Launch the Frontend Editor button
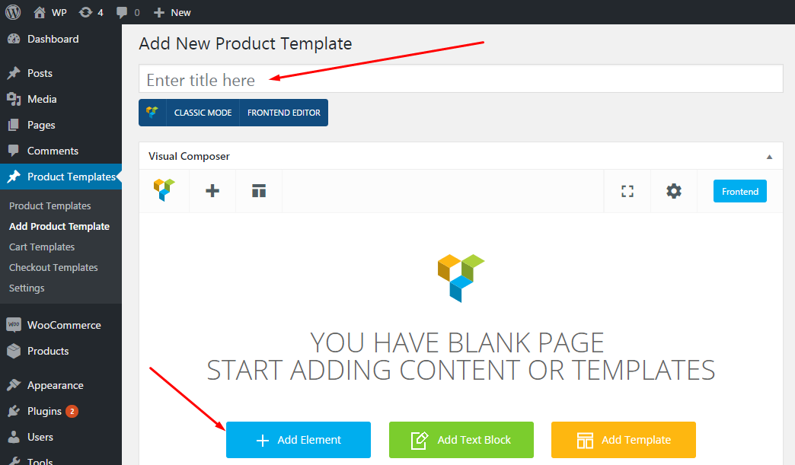 [x=283, y=113]
